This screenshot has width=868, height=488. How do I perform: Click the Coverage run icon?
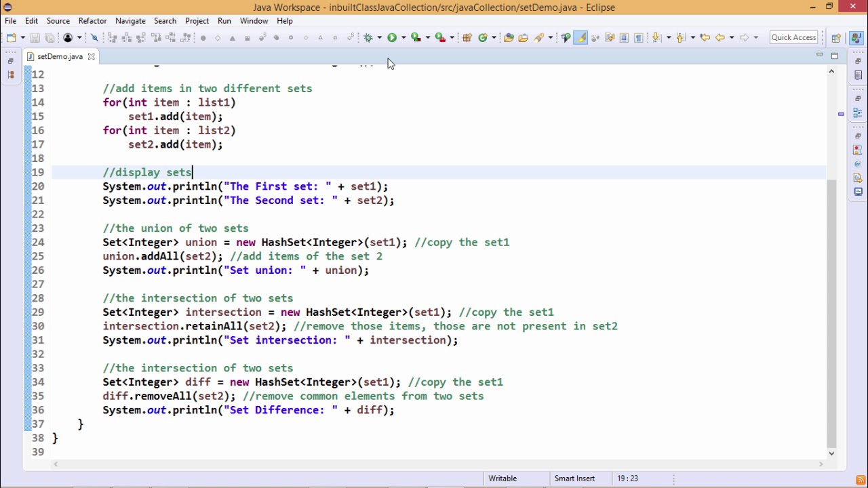coord(416,38)
